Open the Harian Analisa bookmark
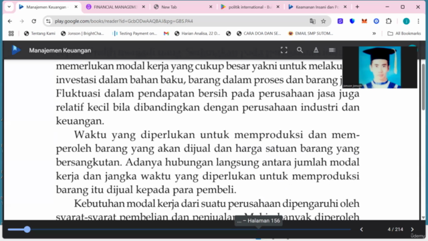428x241 pixels. click(x=197, y=33)
